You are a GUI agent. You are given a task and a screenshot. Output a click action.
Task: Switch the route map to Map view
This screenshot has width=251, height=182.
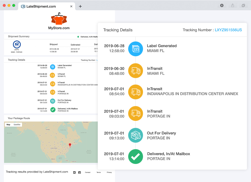[x=8, y=125]
